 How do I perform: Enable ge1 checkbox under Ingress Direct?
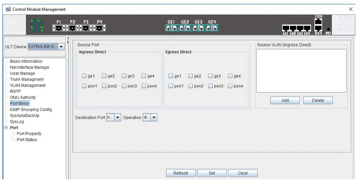[x=84, y=76]
